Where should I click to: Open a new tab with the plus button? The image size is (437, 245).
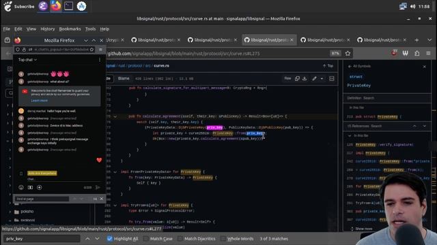(417, 40)
